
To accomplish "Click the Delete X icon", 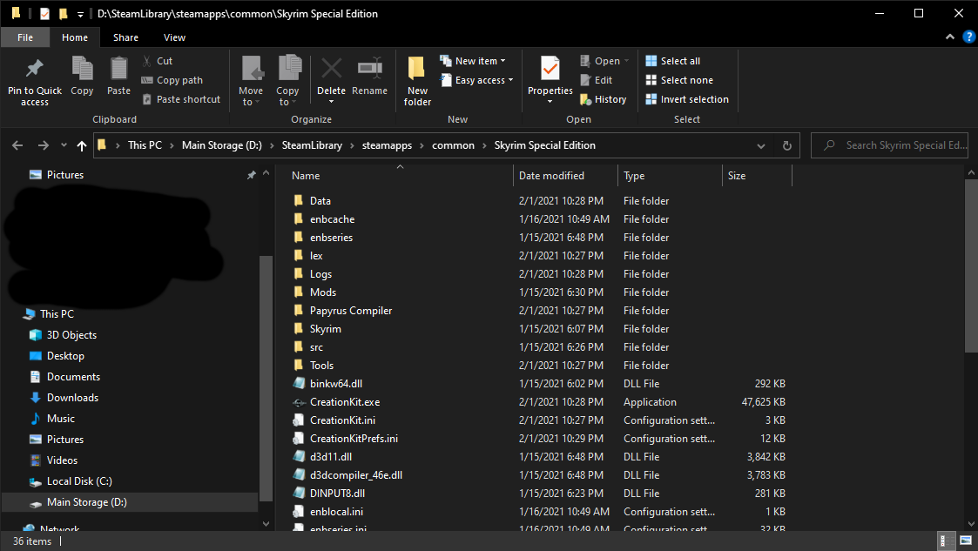I will click(331, 69).
